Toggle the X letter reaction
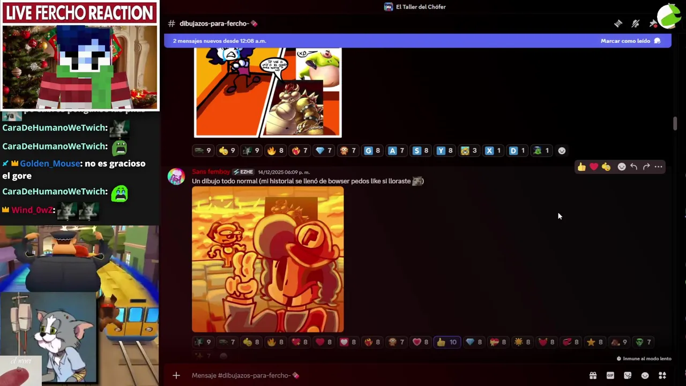Image resolution: width=686 pixels, height=386 pixels. (x=493, y=151)
